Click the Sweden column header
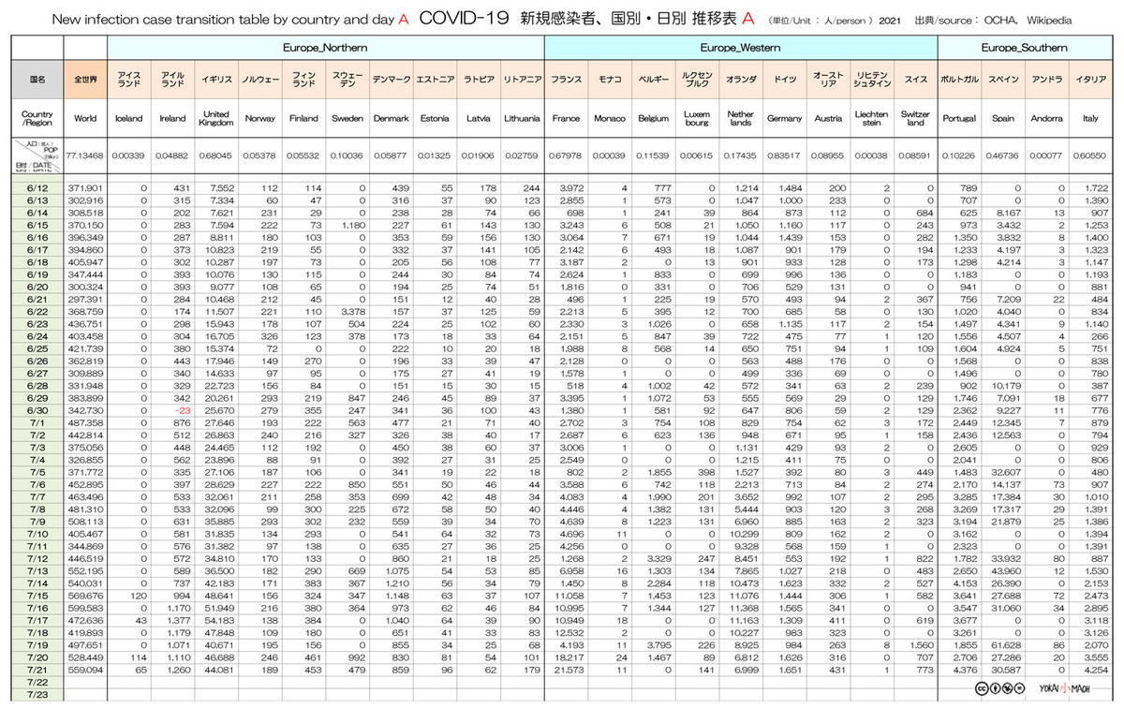The height and width of the screenshot is (708, 1124). click(348, 119)
